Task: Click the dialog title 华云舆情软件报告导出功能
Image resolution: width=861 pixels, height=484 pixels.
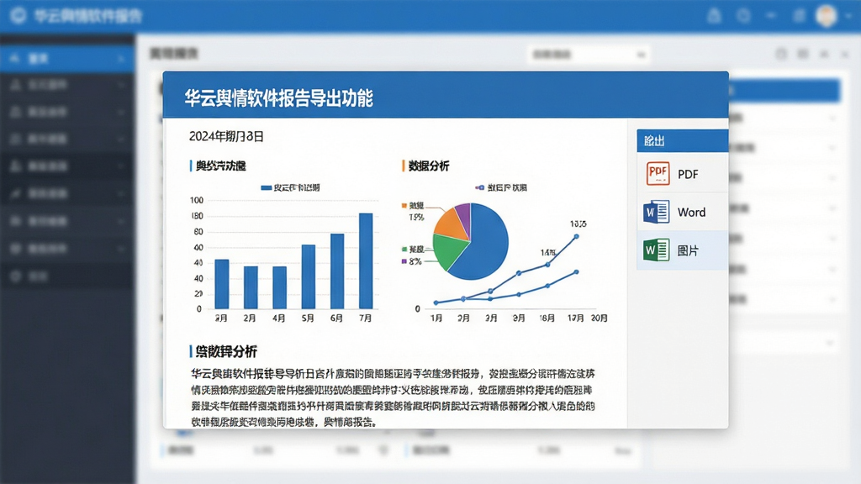Action: pos(278,98)
